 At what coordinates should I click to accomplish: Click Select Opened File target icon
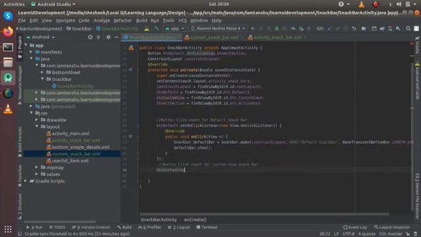pyautogui.click(x=90, y=37)
